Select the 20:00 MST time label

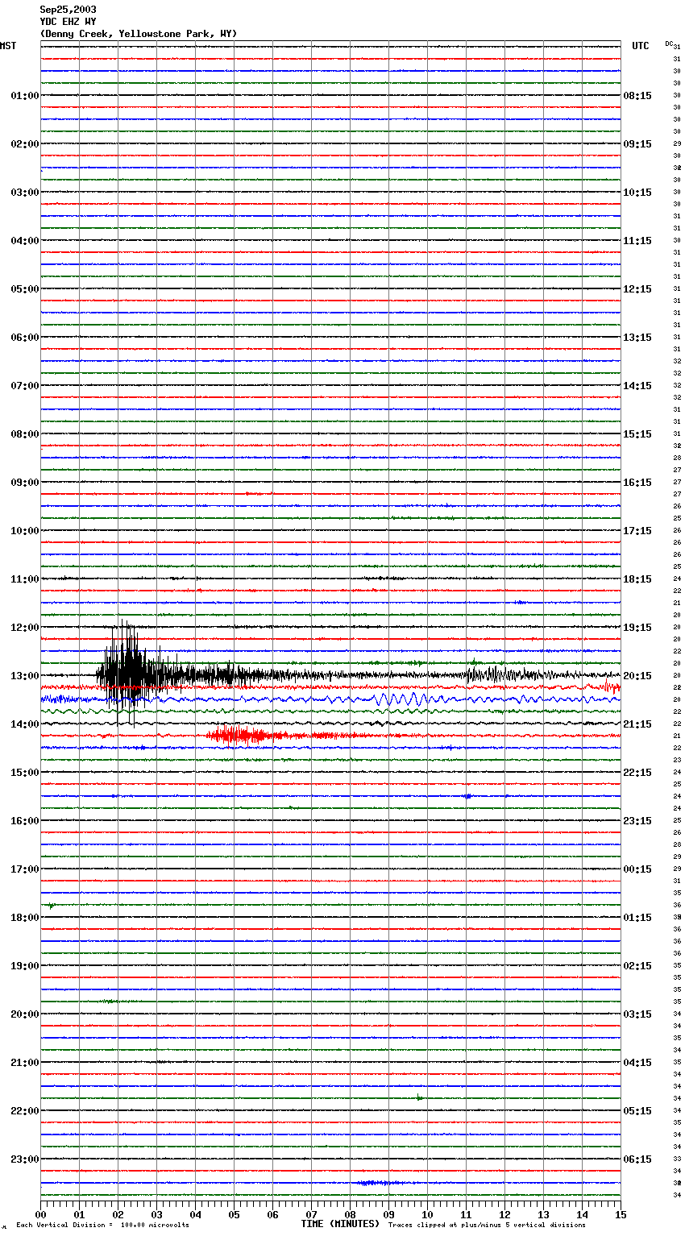coord(25,1014)
